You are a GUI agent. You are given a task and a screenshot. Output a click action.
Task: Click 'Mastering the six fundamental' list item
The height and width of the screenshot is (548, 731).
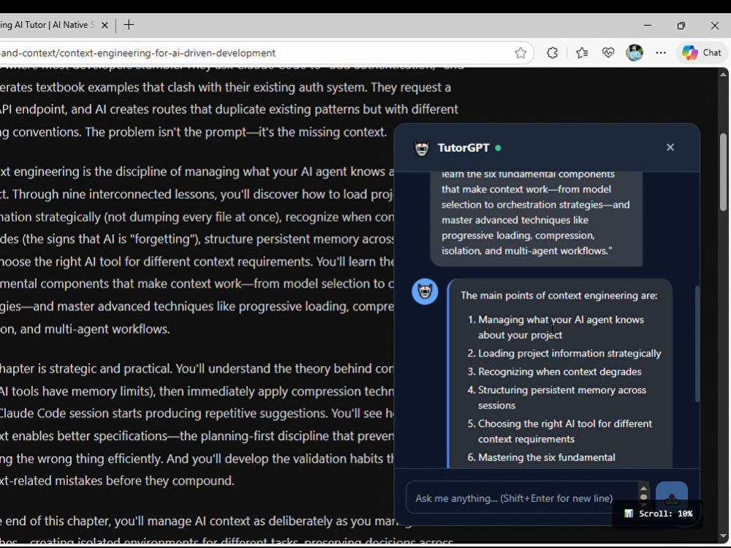coord(546,457)
